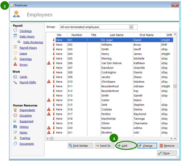
Task: Click first name Charmaine in the list
Action: pyautogui.click(x=140, y=123)
